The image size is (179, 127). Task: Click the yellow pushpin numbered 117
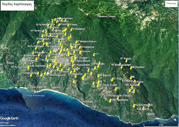(x=94, y=55)
